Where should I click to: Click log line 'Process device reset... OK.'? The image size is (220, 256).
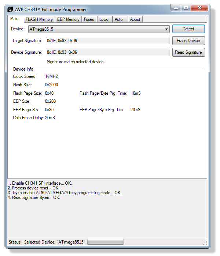point(34,188)
